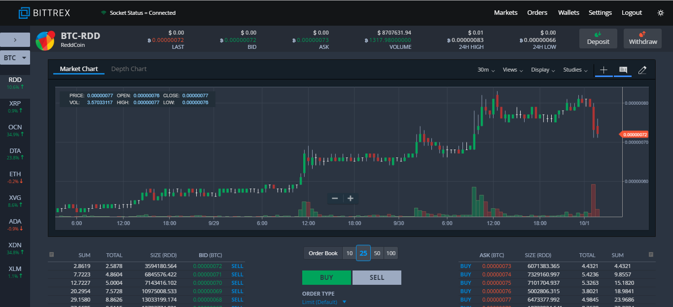Enable the crosshair tool on the chart
The image size is (673, 307).
(x=603, y=70)
